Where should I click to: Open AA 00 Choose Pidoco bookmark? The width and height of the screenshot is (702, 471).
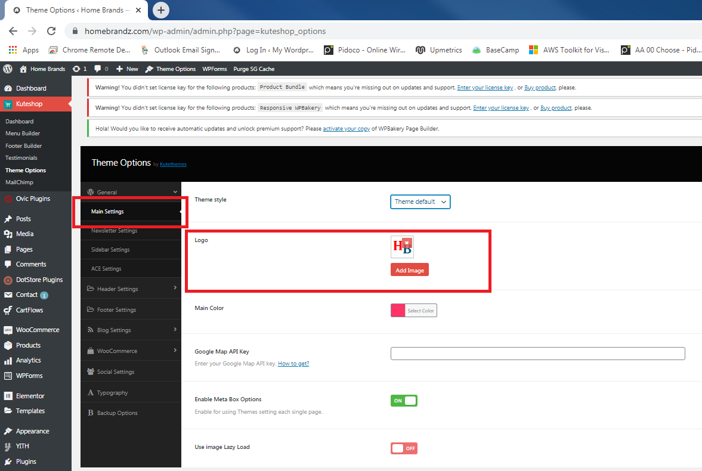(661, 49)
